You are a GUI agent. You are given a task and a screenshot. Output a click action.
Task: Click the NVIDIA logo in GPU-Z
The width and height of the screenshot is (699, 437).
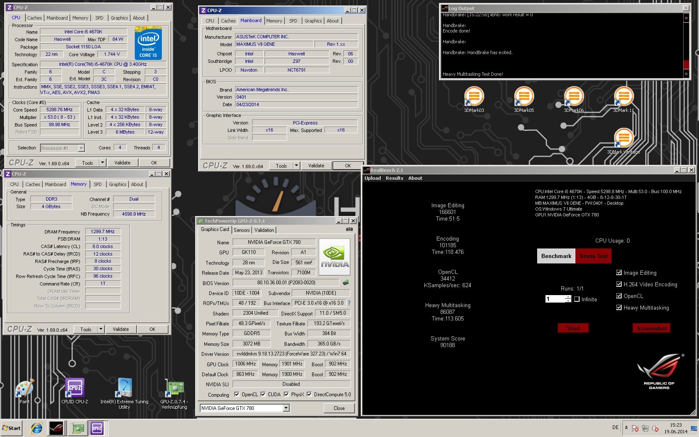335,257
